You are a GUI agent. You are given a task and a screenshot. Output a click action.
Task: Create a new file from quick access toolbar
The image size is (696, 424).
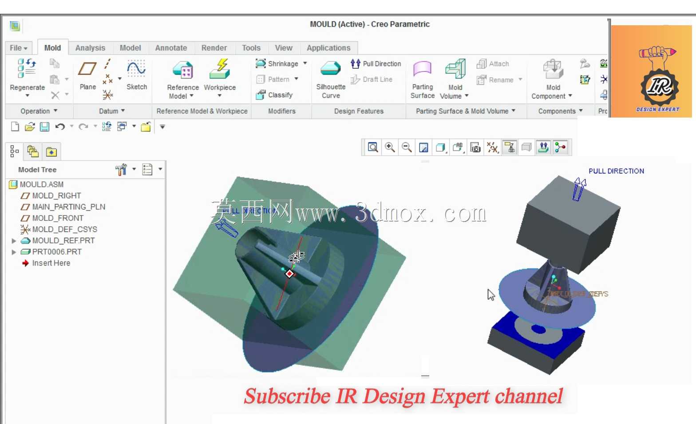pos(15,127)
